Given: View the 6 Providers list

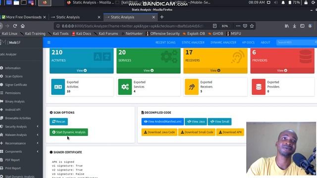Looking at the screenshot, I should (x=282, y=70).
